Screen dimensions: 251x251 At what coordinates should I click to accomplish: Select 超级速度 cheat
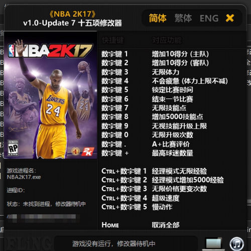click(166, 198)
